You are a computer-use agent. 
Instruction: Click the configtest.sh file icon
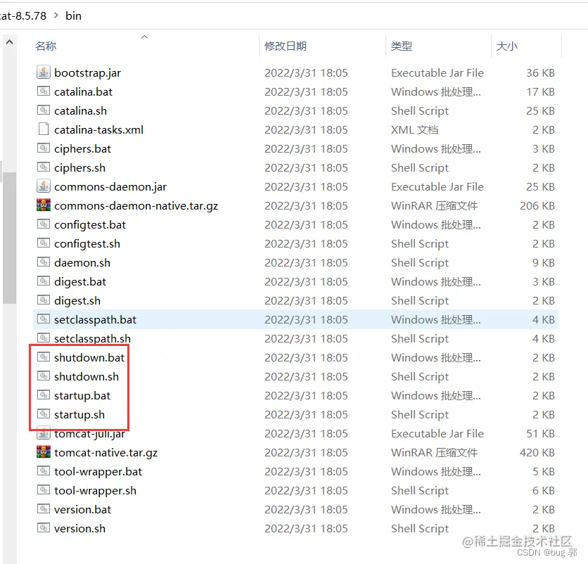(x=44, y=243)
